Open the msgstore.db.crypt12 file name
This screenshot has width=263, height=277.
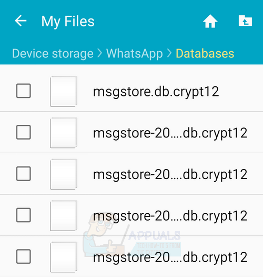[x=156, y=92]
